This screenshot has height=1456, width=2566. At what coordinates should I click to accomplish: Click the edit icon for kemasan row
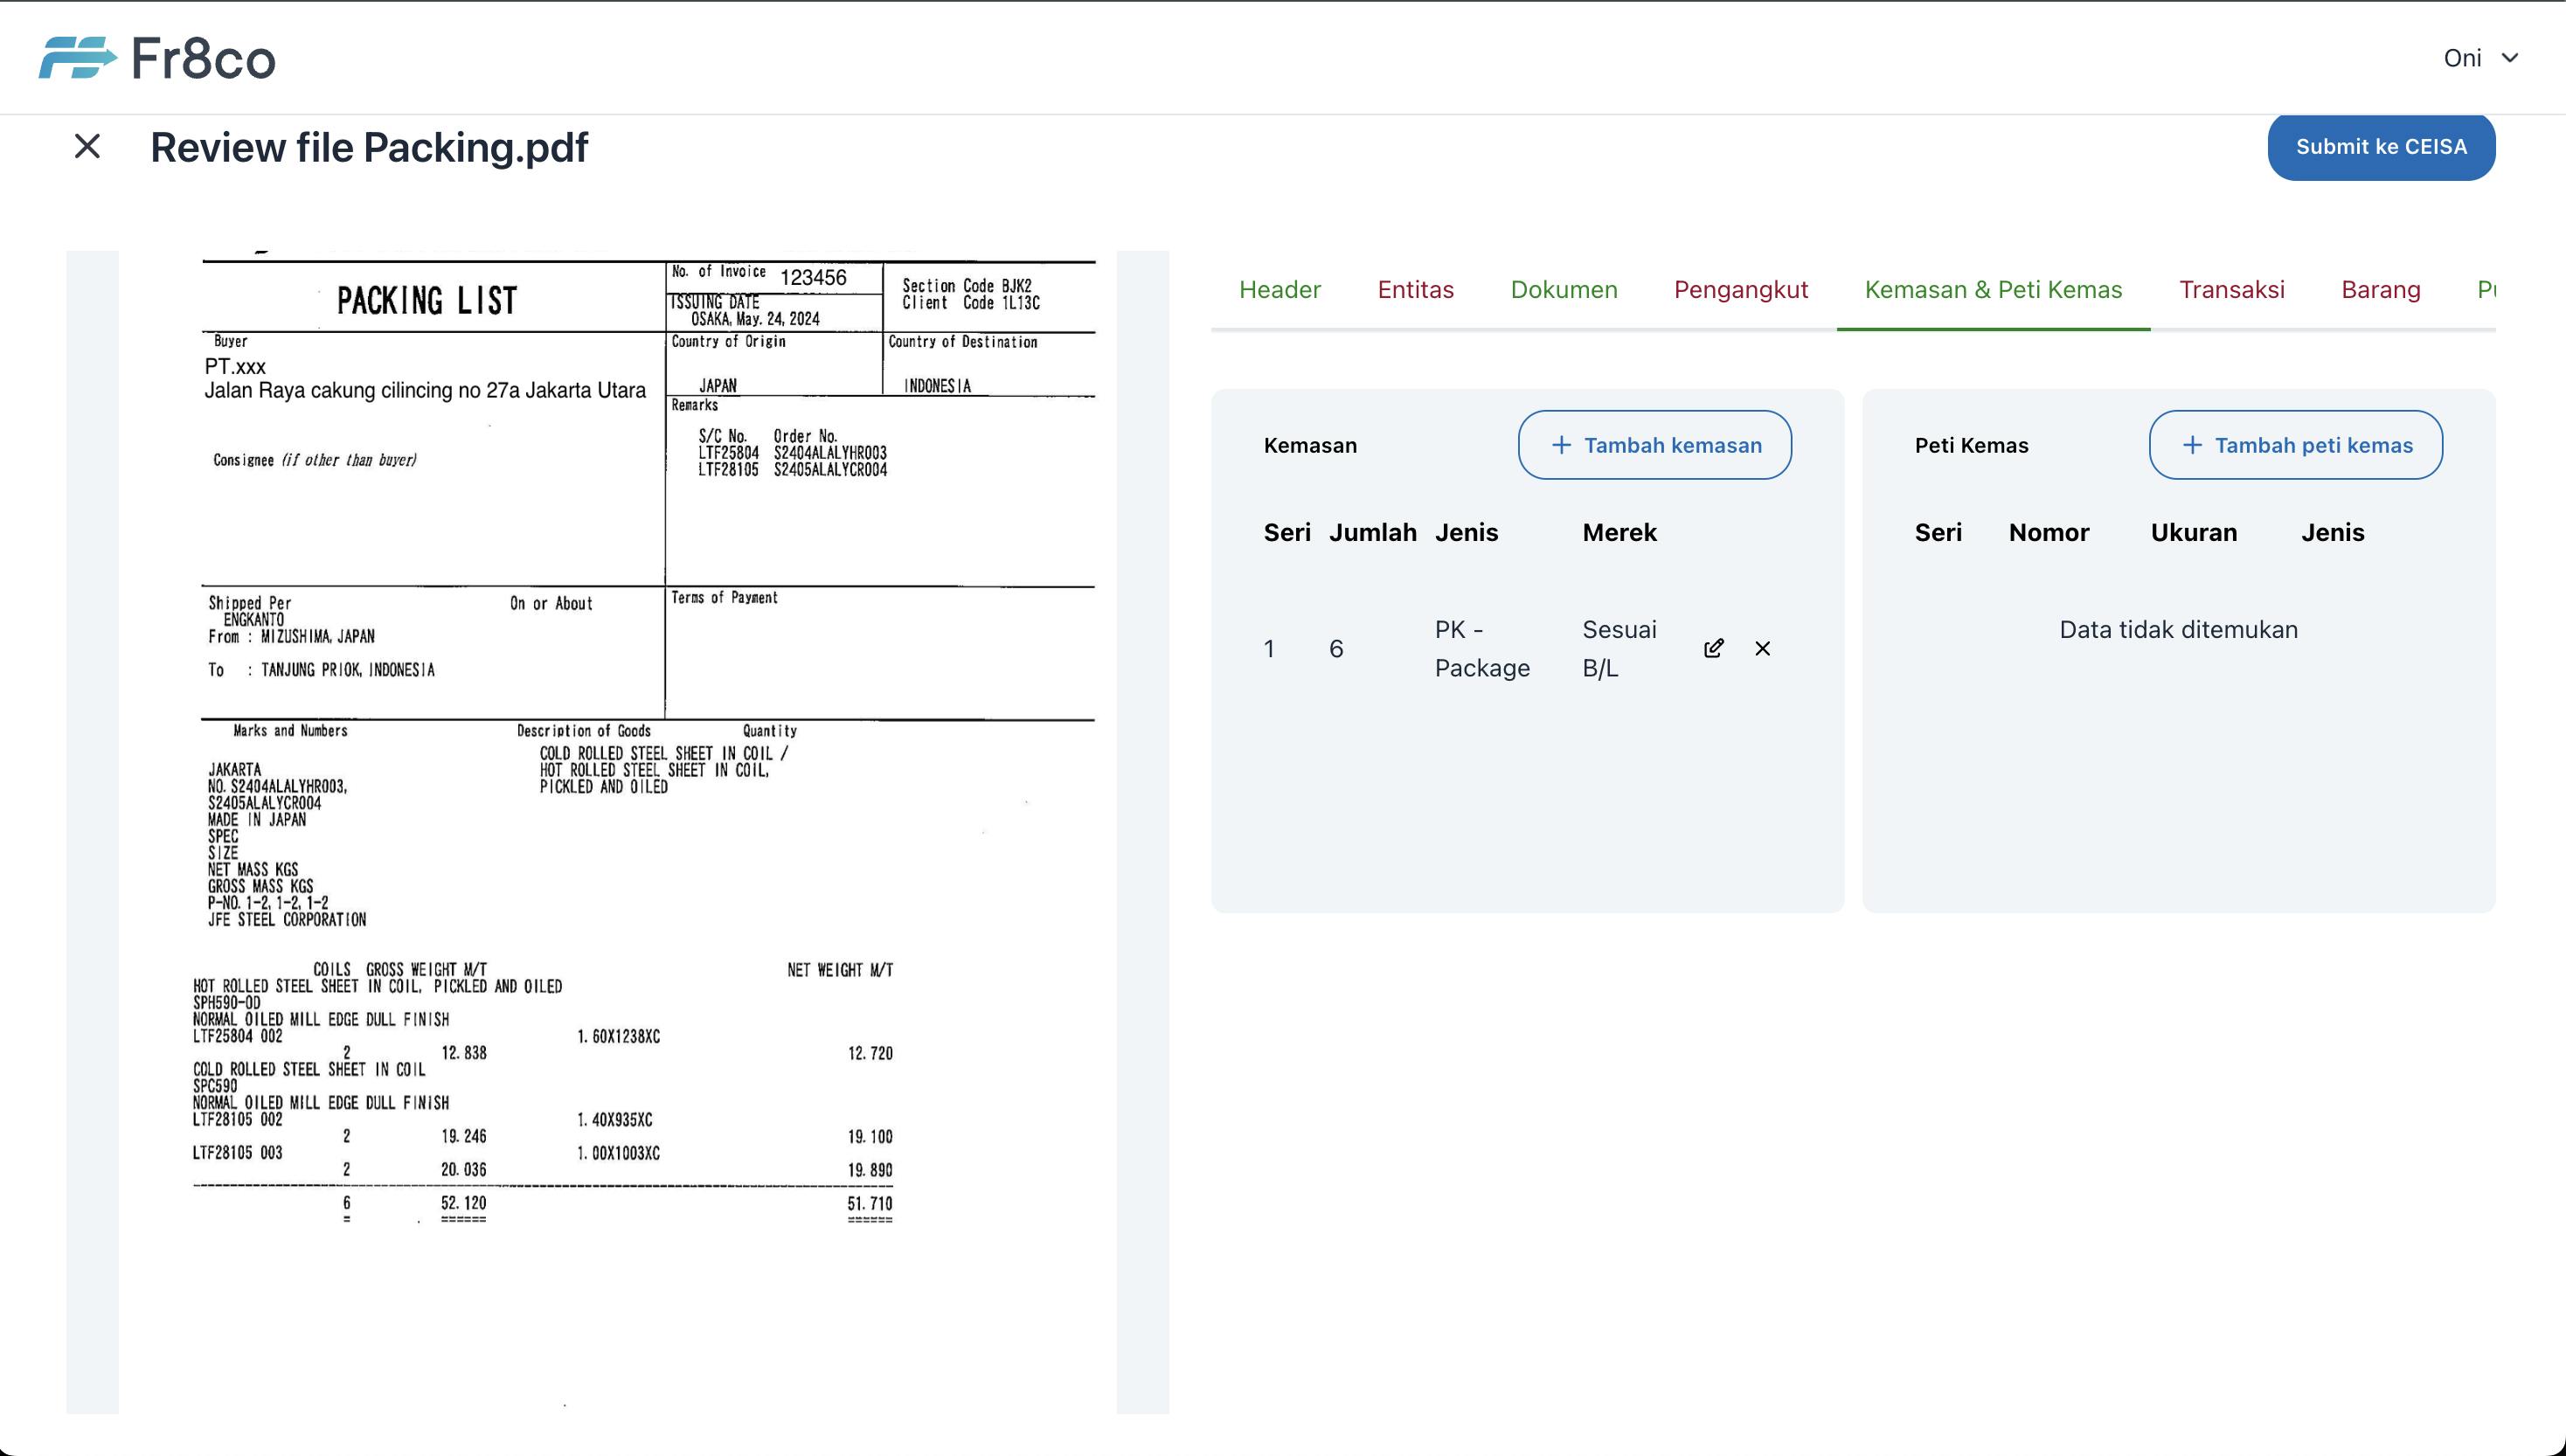(1710, 647)
